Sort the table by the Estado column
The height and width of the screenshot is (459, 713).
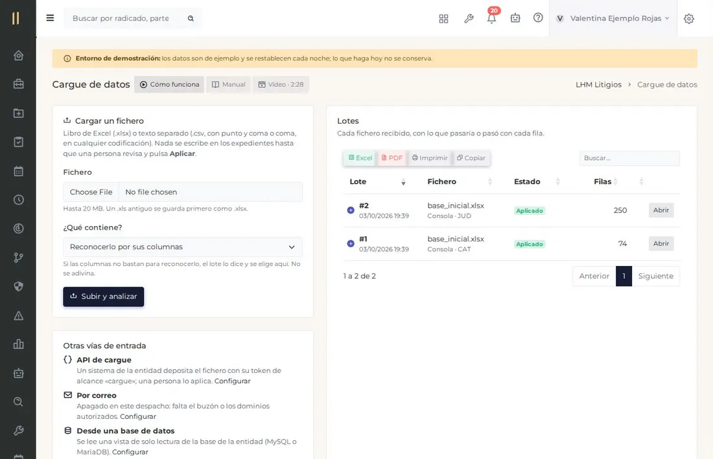coord(537,182)
